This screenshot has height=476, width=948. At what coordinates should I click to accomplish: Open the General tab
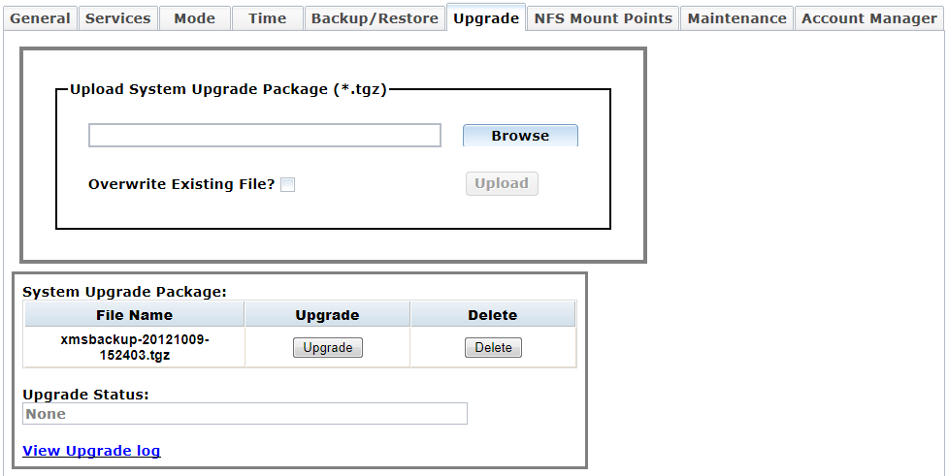click(40, 18)
